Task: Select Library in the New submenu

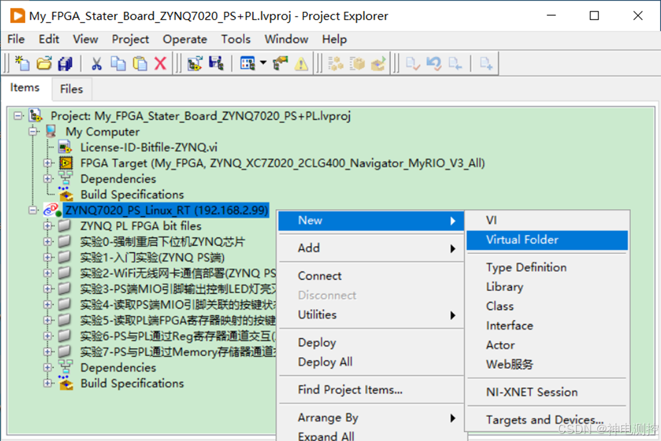Action: coord(547,287)
